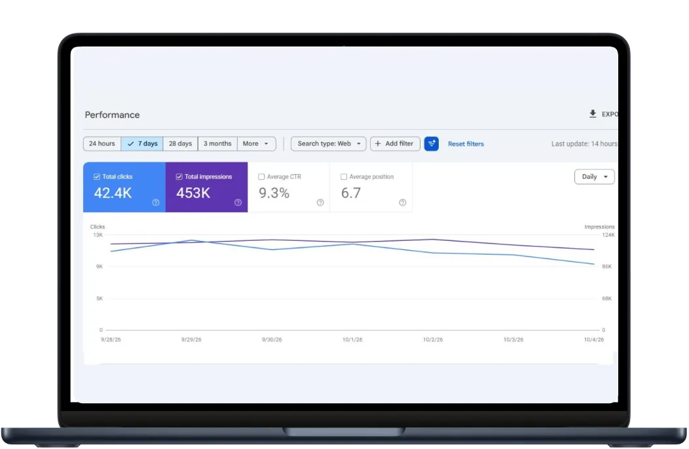This screenshot has width=689, height=449.
Task: Uncheck the Total clicks checkbox
Action: 97,177
